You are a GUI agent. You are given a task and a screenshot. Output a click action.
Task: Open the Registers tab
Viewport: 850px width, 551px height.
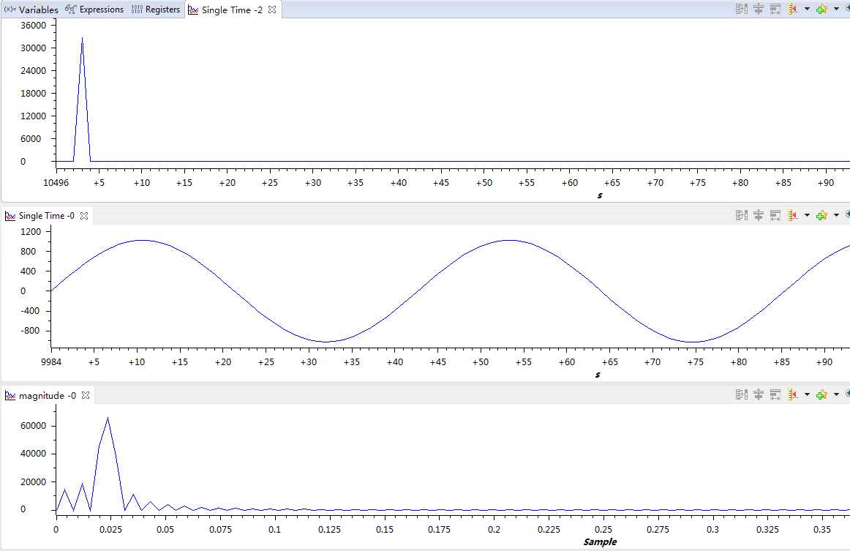click(156, 10)
